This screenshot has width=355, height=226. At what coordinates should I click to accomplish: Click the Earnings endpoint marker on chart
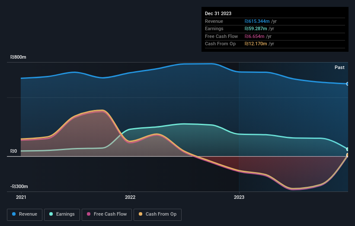pyautogui.click(x=347, y=149)
